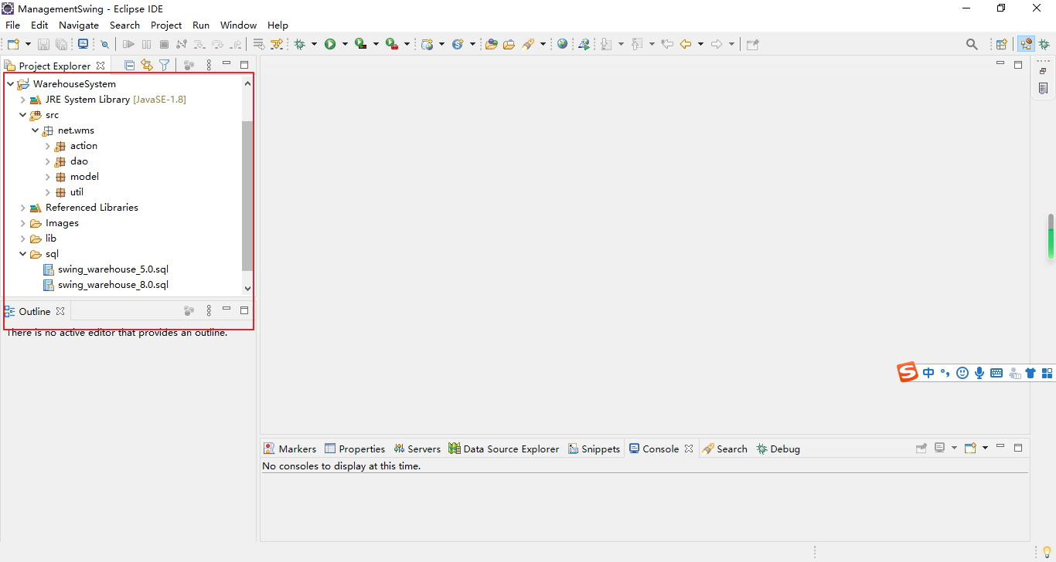
Task: Click the Project Explorer filter funnel icon
Action: coord(164,66)
